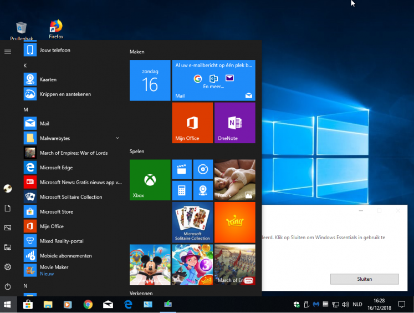Click the Mijn Office tile
This screenshot has height=313, width=414.
click(x=192, y=123)
